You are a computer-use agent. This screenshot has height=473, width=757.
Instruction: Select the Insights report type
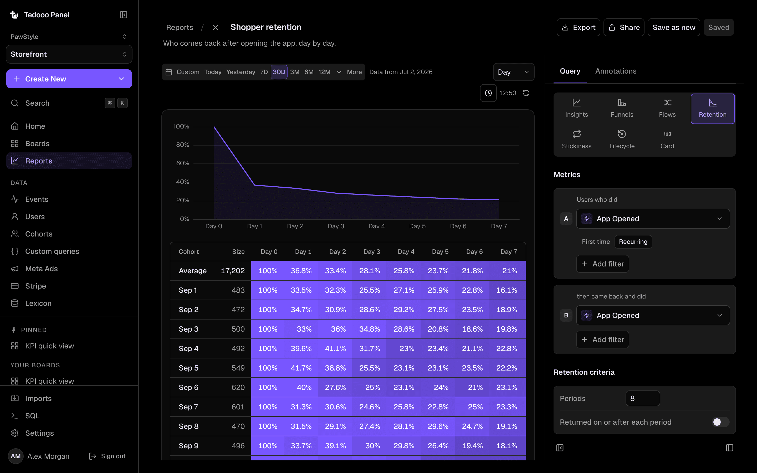click(576, 108)
